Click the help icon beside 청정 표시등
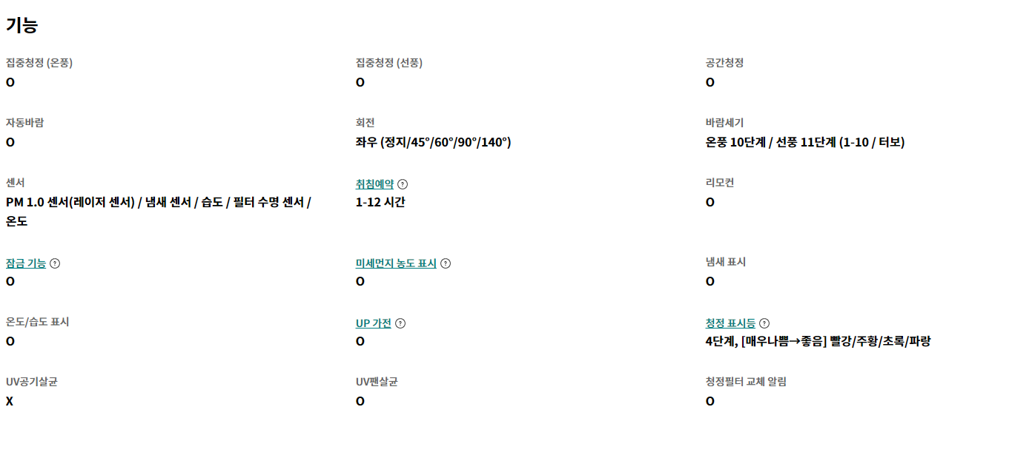This screenshot has width=1032, height=458. 764,323
